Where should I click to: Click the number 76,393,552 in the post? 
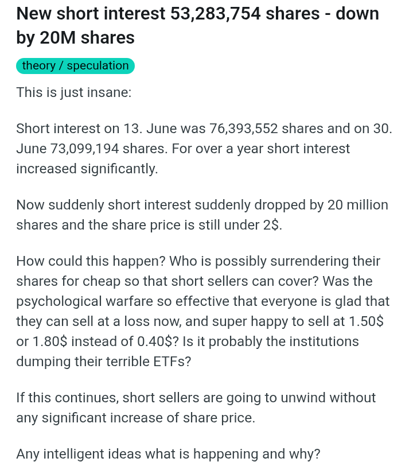(244, 129)
